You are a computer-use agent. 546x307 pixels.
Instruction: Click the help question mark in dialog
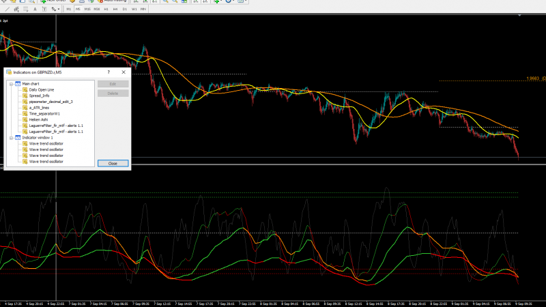pyautogui.click(x=109, y=72)
